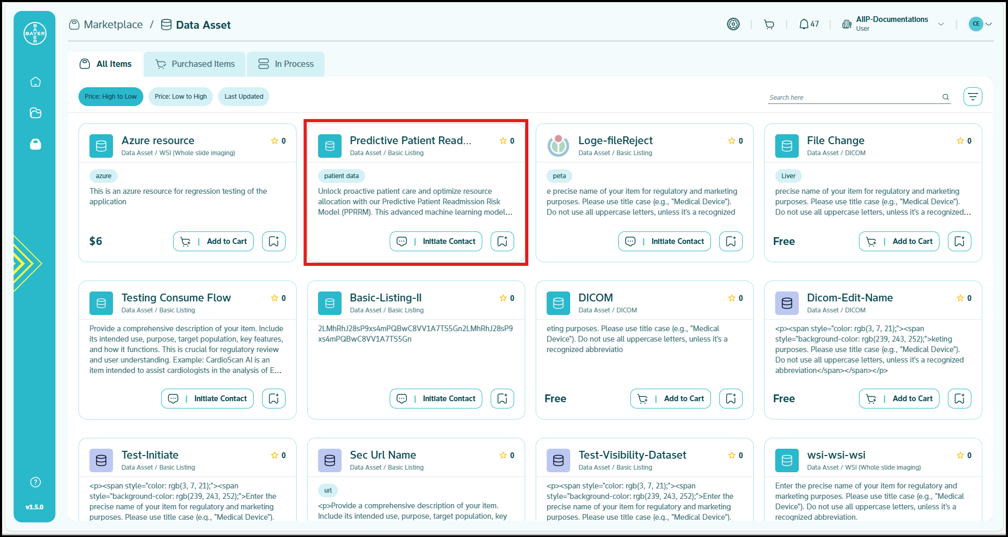Click the Bayer logo in sidebar
This screenshot has width=1008, height=537.
click(x=35, y=33)
